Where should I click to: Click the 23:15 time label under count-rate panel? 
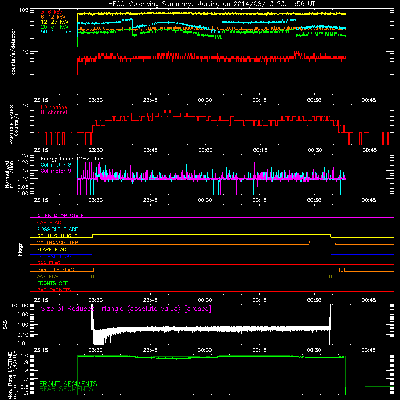(41, 100)
